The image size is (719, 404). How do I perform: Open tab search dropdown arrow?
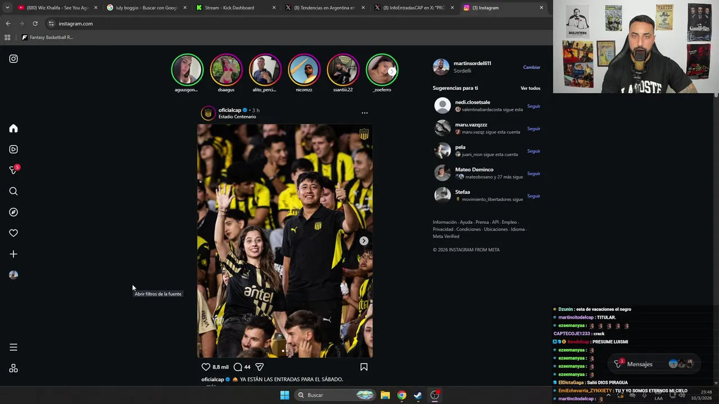(x=7, y=8)
